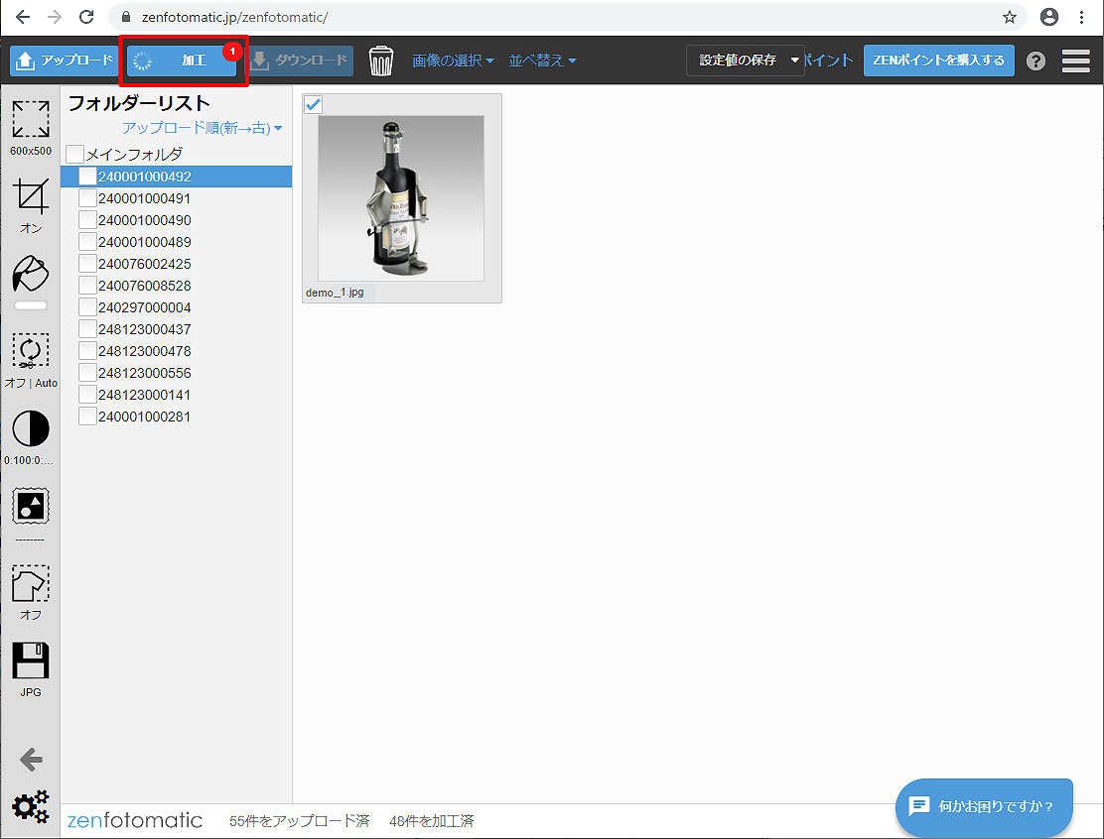Check the 240001000490 folder checkbox
1104x839 pixels.
(x=87, y=219)
